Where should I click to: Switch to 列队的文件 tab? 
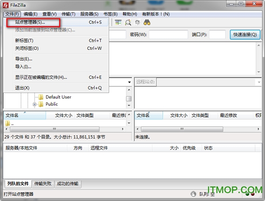pos(18,184)
